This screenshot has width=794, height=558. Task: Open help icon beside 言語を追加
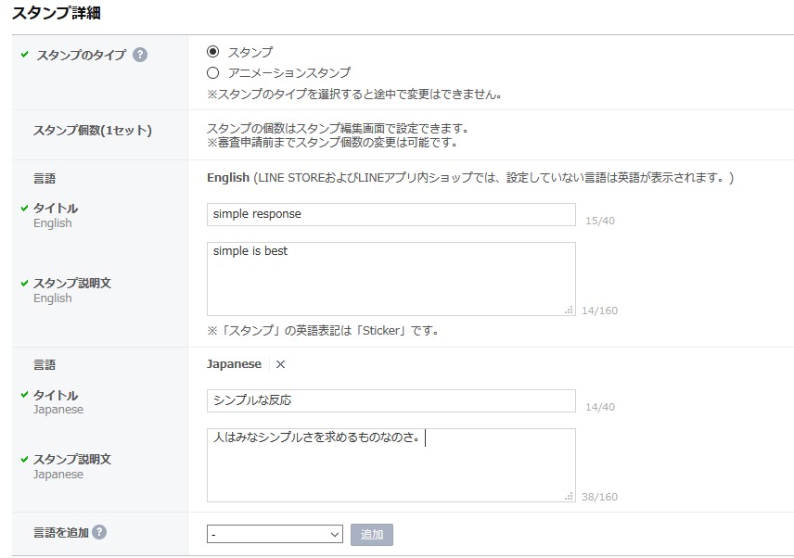tap(100, 532)
